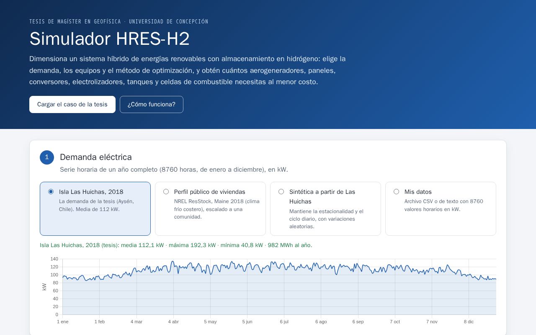Image resolution: width=536 pixels, height=335 pixels.
Task: Click the '7 oct' x-axis label
Action: [395, 322]
